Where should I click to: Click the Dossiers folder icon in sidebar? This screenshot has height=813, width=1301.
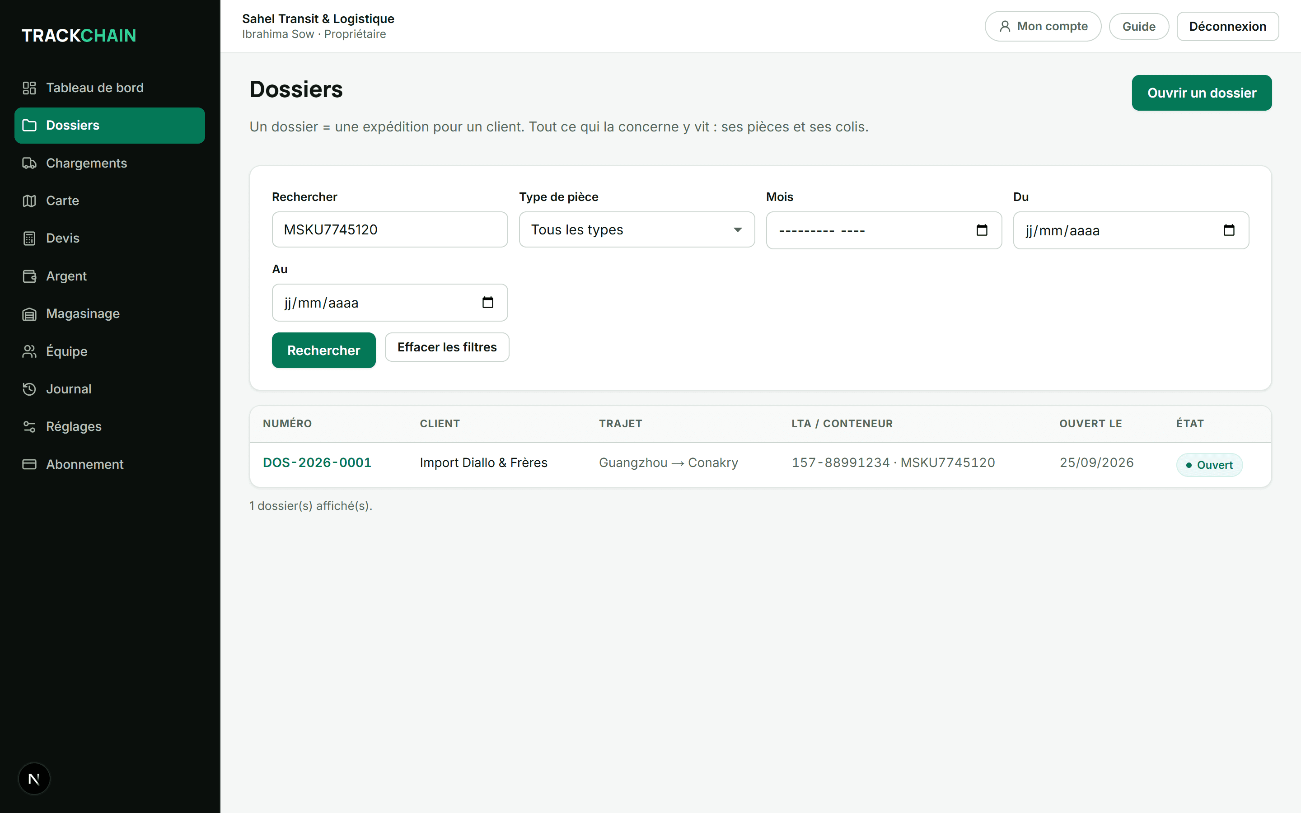pyautogui.click(x=29, y=125)
